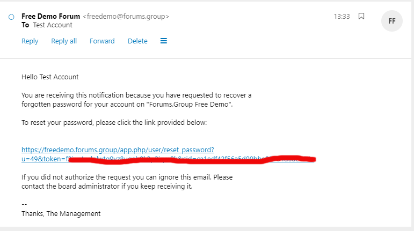The height and width of the screenshot is (231, 414).
Task: Click the red redacted token part of link
Action: (193, 159)
